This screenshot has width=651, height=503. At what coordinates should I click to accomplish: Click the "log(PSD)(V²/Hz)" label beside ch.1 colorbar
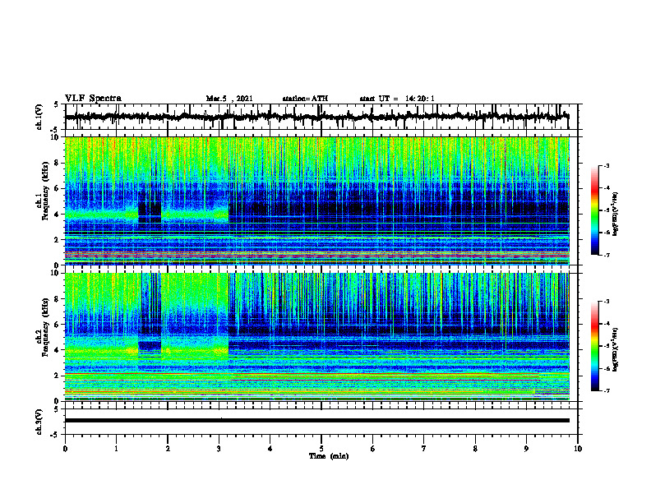616,215
